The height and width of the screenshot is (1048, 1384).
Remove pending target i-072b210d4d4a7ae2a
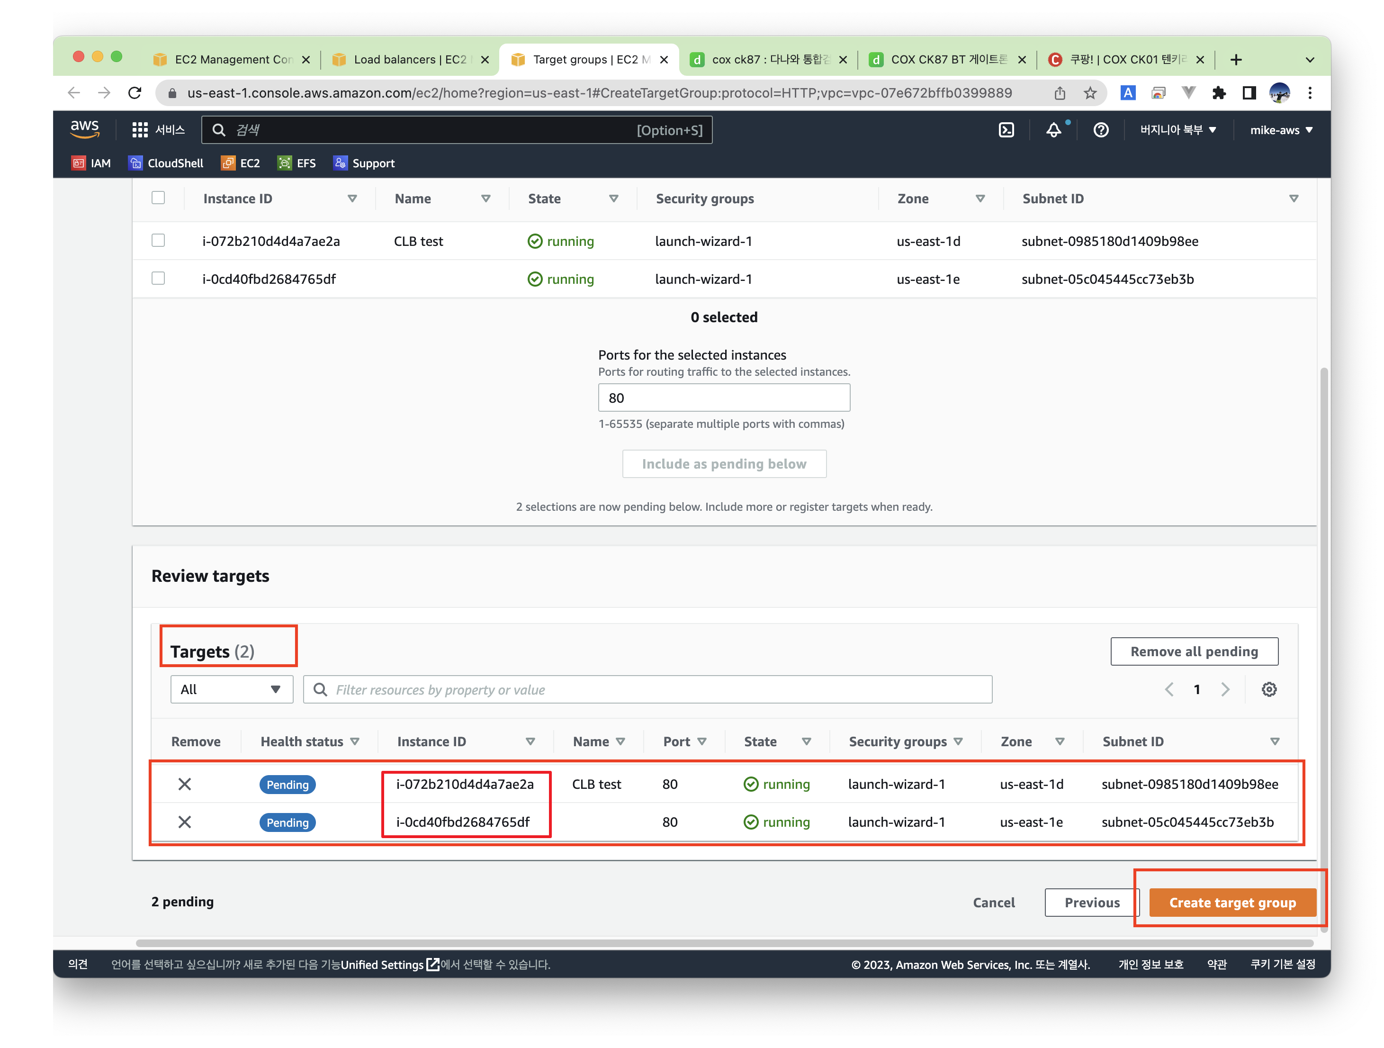point(185,784)
